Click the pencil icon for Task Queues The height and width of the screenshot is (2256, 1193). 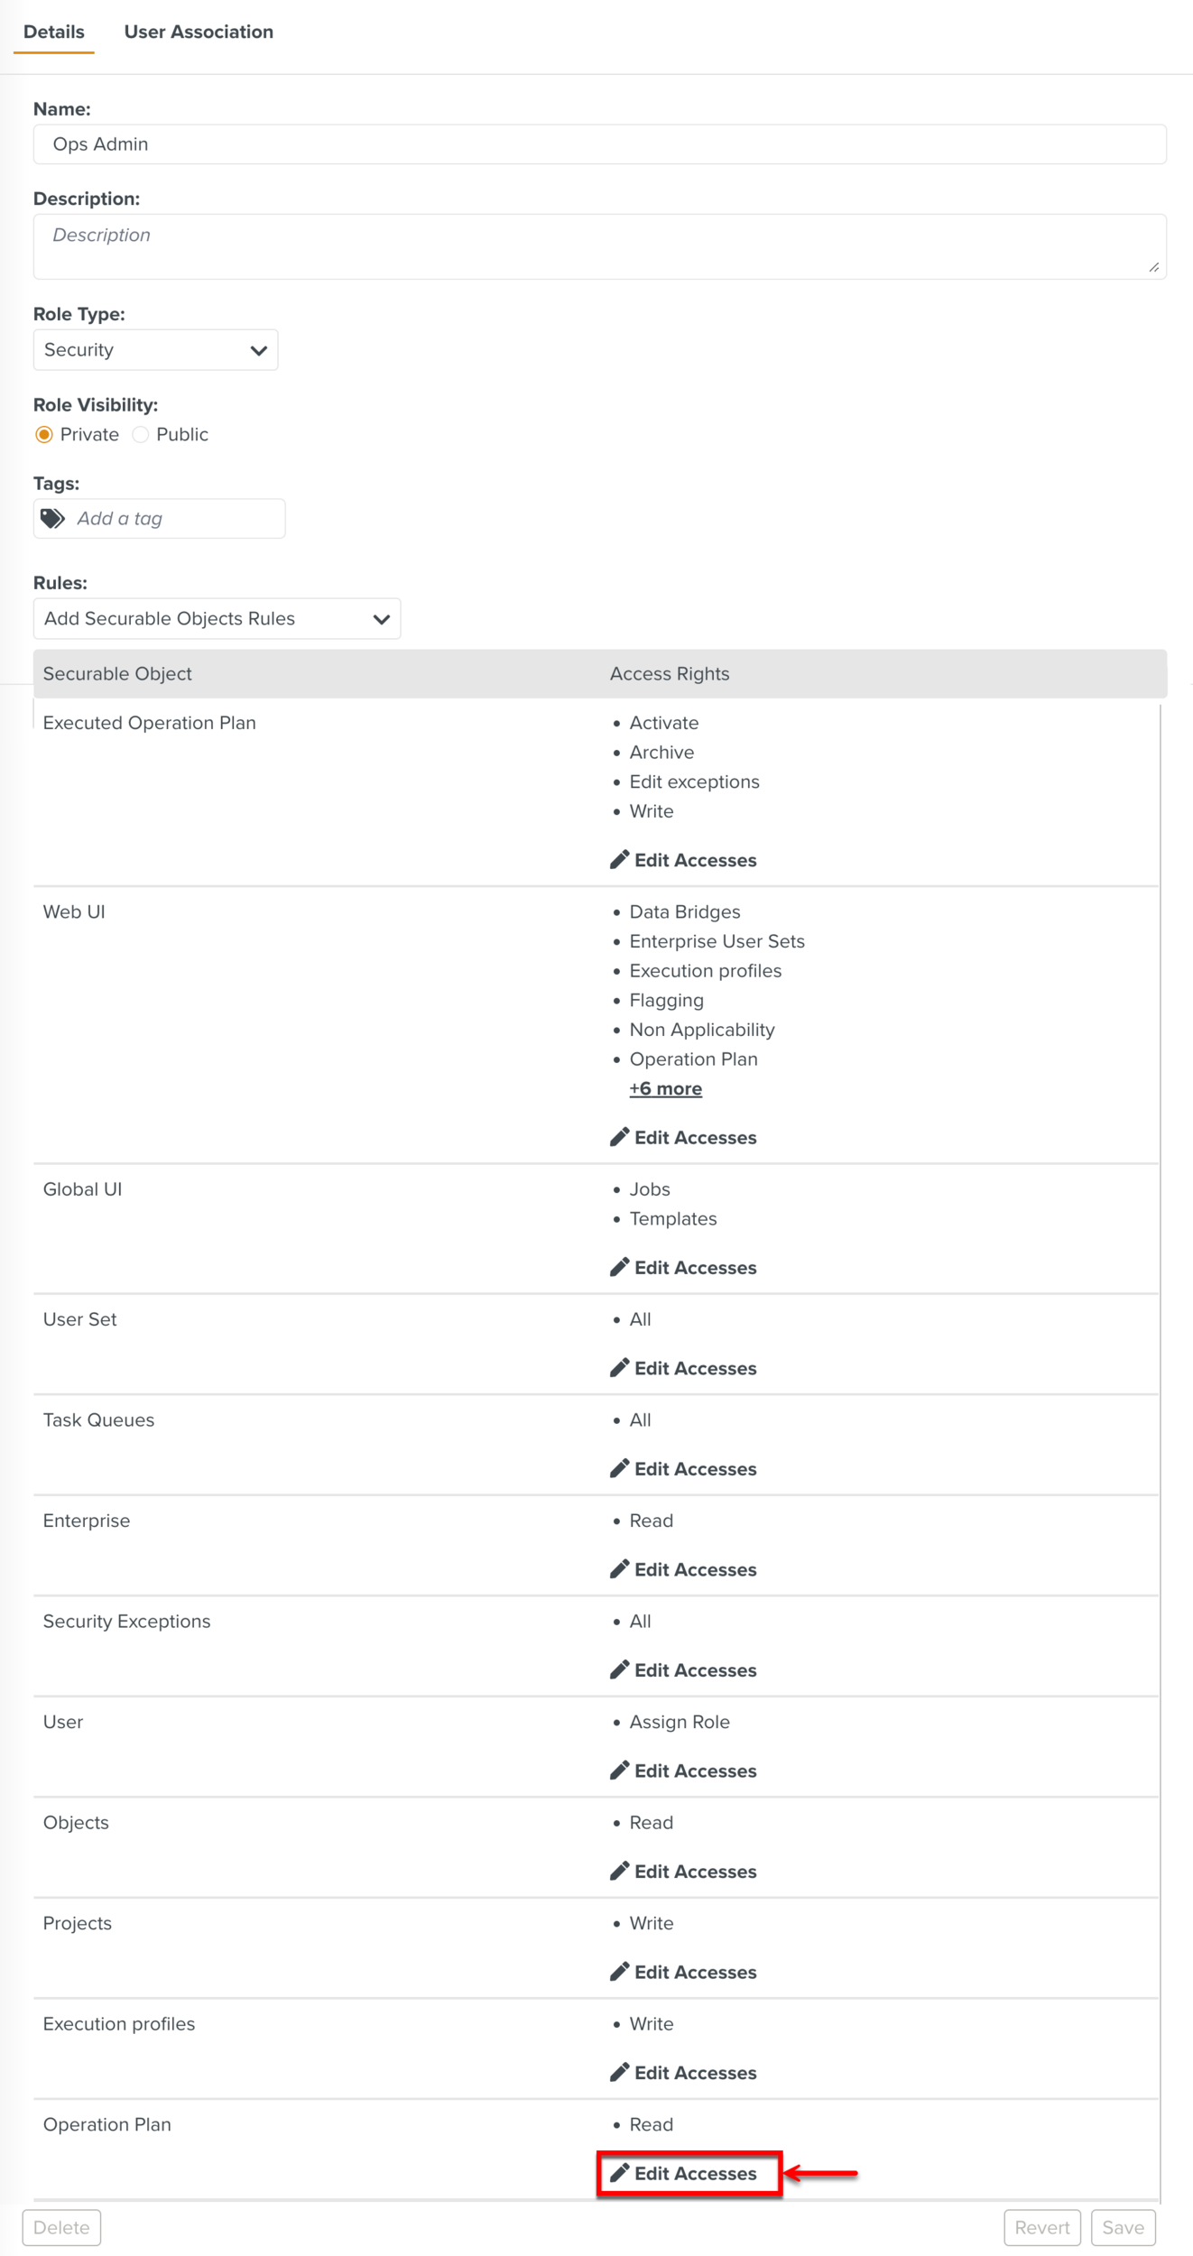coord(619,1468)
